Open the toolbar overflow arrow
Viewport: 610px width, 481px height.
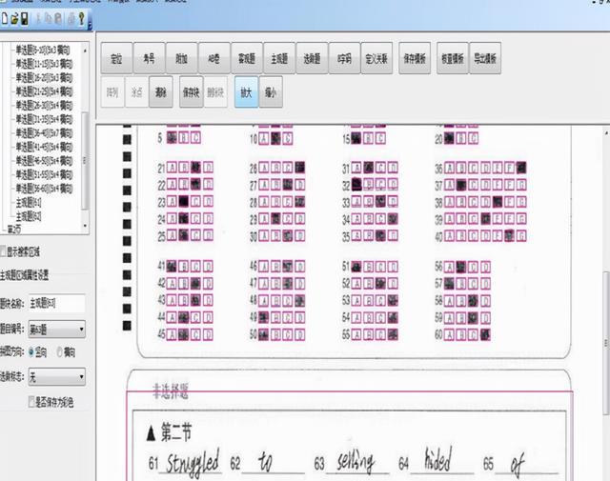coord(90,26)
